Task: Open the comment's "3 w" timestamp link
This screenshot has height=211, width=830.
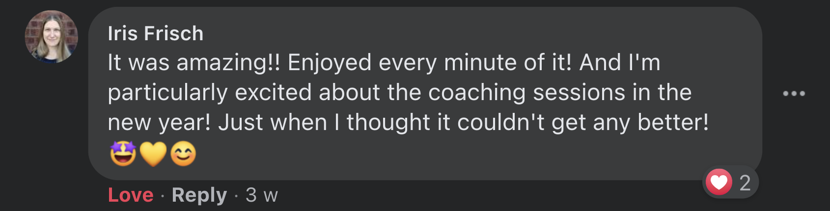Action: pos(262,195)
